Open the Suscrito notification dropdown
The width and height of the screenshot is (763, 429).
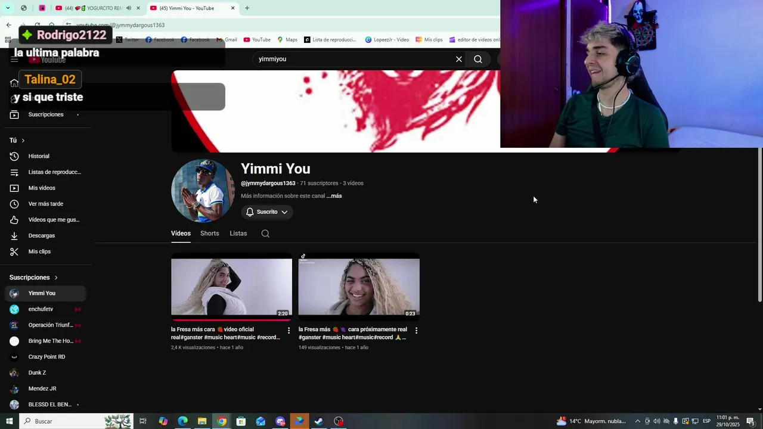pos(267,212)
